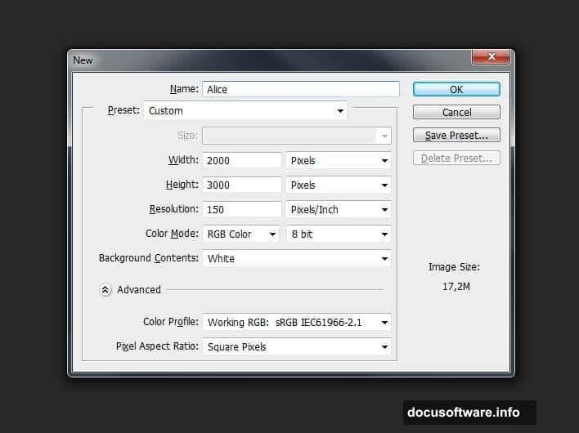Open the Pixel Aspect Ratio dropdown
The height and width of the screenshot is (433, 579).
pyautogui.click(x=296, y=347)
